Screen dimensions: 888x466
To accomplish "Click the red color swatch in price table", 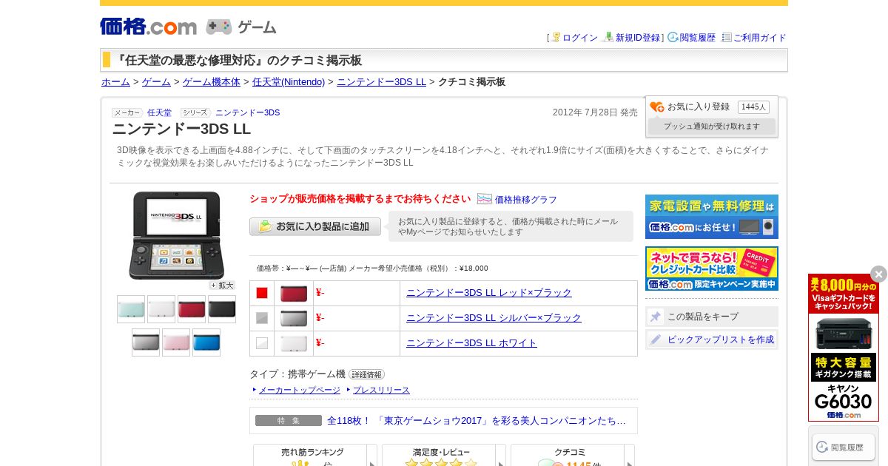I will (x=262, y=293).
